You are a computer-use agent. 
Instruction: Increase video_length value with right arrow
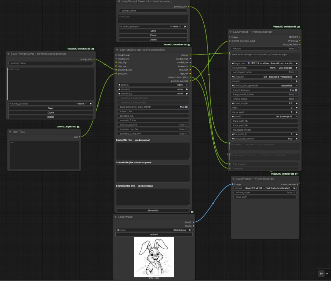[297, 103]
